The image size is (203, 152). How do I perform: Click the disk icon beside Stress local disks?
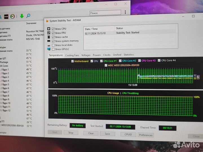(x=49, y=45)
